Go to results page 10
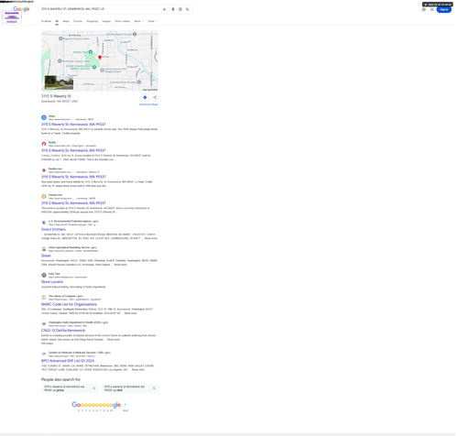The height and width of the screenshot is (436, 458). [112, 410]
